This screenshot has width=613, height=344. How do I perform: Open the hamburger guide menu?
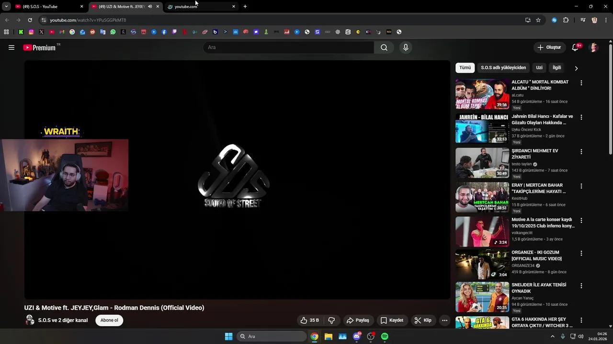(11, 47)
